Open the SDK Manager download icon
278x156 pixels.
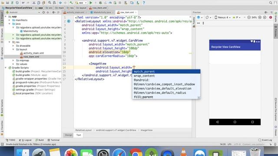(138, 3)
